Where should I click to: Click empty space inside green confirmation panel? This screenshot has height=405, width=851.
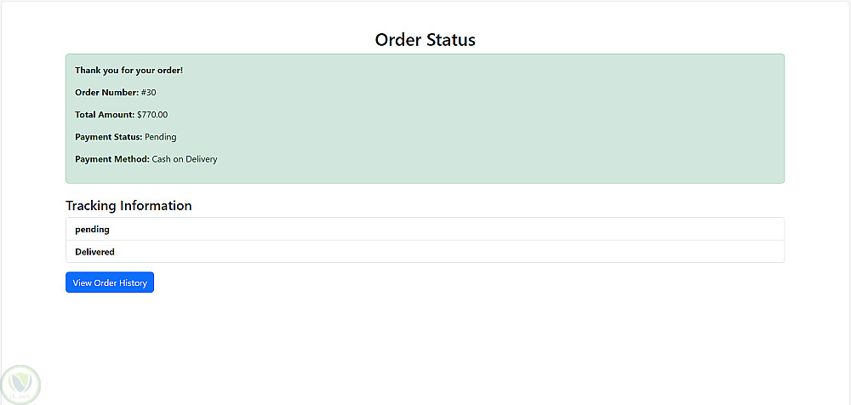click(511, 119)
